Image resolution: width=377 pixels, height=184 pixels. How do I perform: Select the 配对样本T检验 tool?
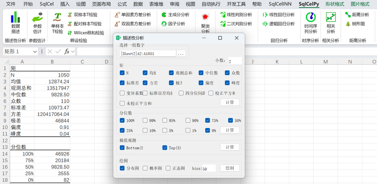84,24
